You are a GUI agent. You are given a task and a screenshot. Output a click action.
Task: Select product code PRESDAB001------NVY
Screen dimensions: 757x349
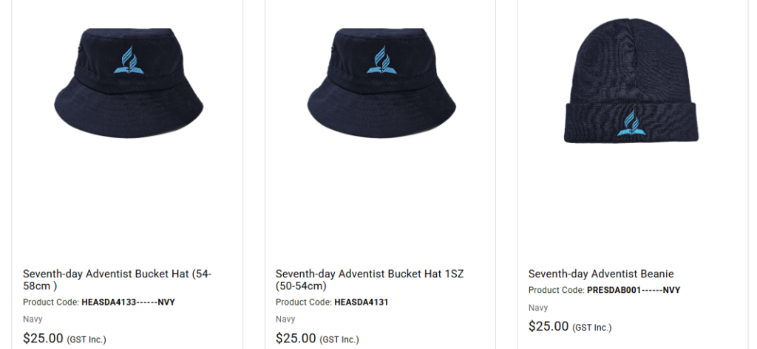click(634, 290)
